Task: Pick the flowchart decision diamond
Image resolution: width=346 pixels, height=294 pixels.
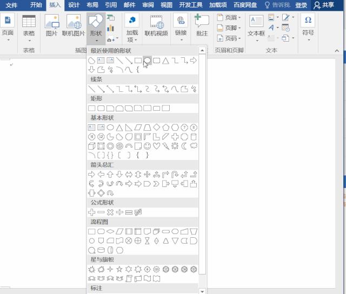Action: (x=110, y=231)
